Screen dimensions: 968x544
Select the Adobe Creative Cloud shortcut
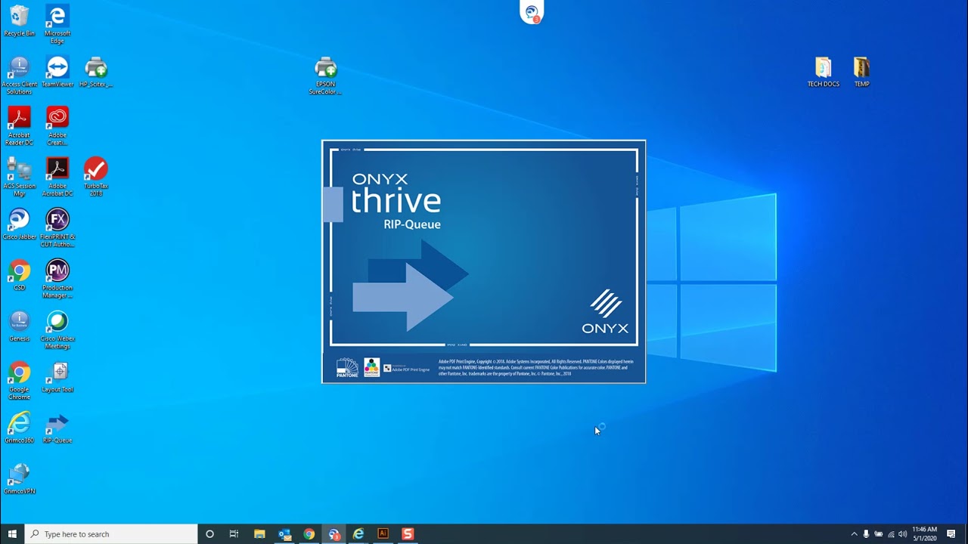[57, 126]
